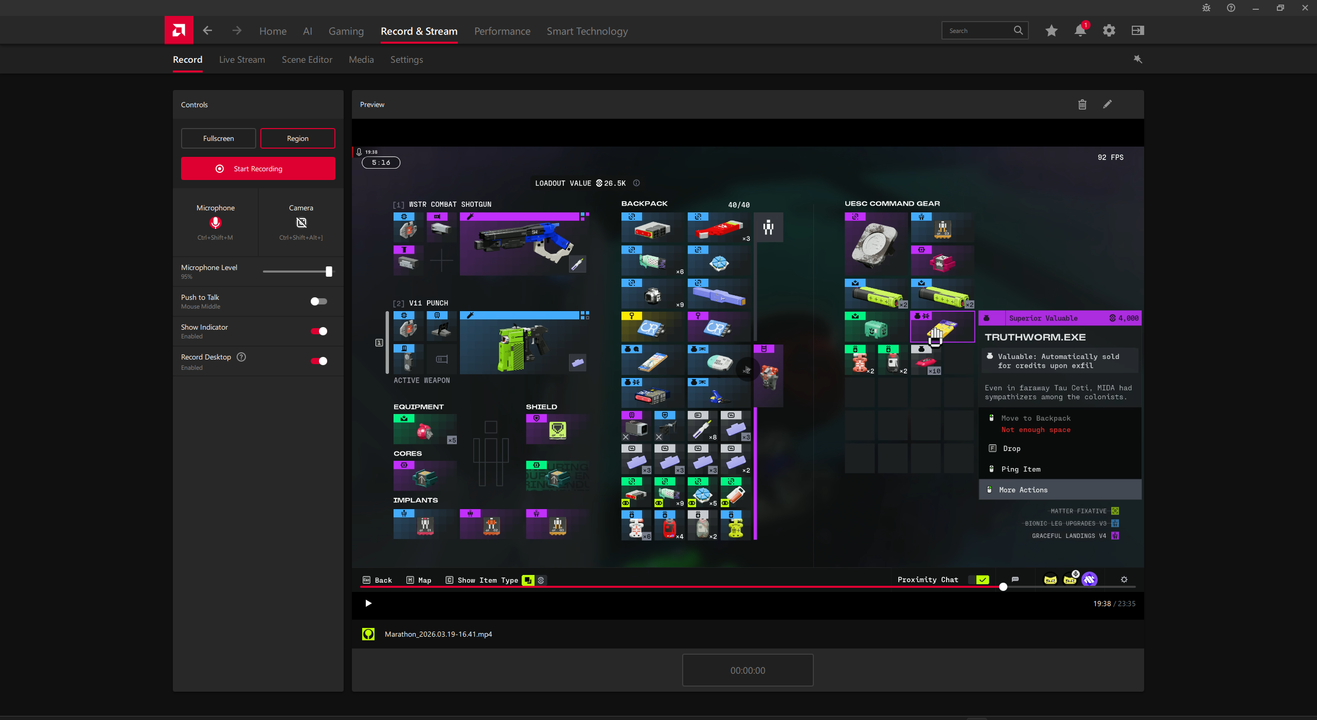Click the Search input field
The height and width of the screenshot is (720, 1317).
pyautogui.click(x=977, y=31)
